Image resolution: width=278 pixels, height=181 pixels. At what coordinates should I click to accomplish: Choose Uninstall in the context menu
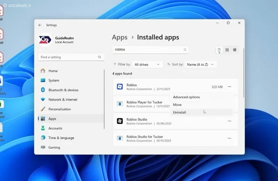(x=202, y=113)
